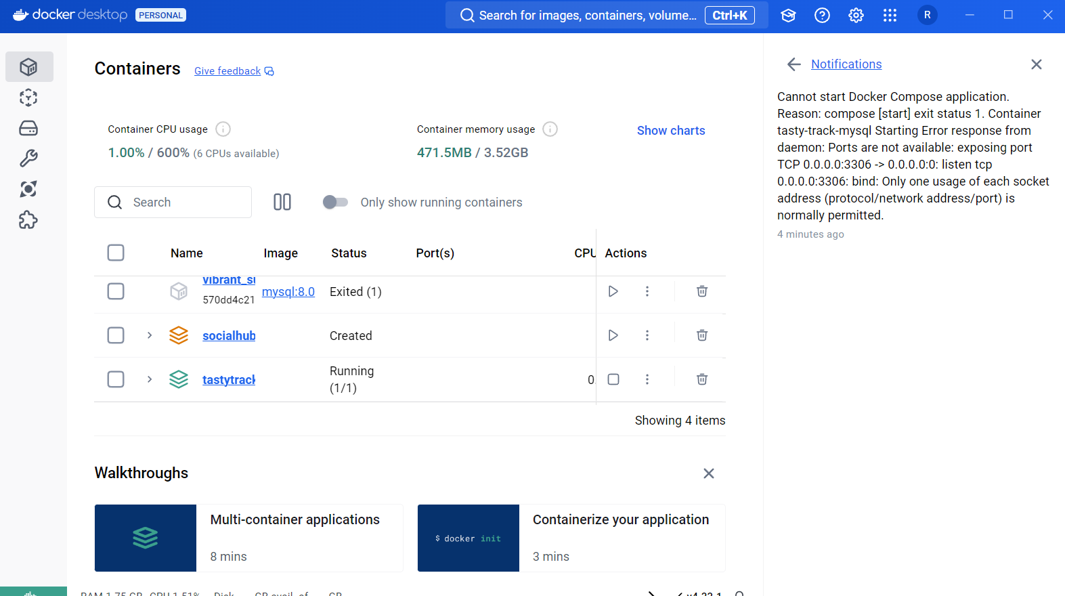This screenshot has height=596, width=1065.
Task: Open the Volumes view in sidebar
Action: 28,128
